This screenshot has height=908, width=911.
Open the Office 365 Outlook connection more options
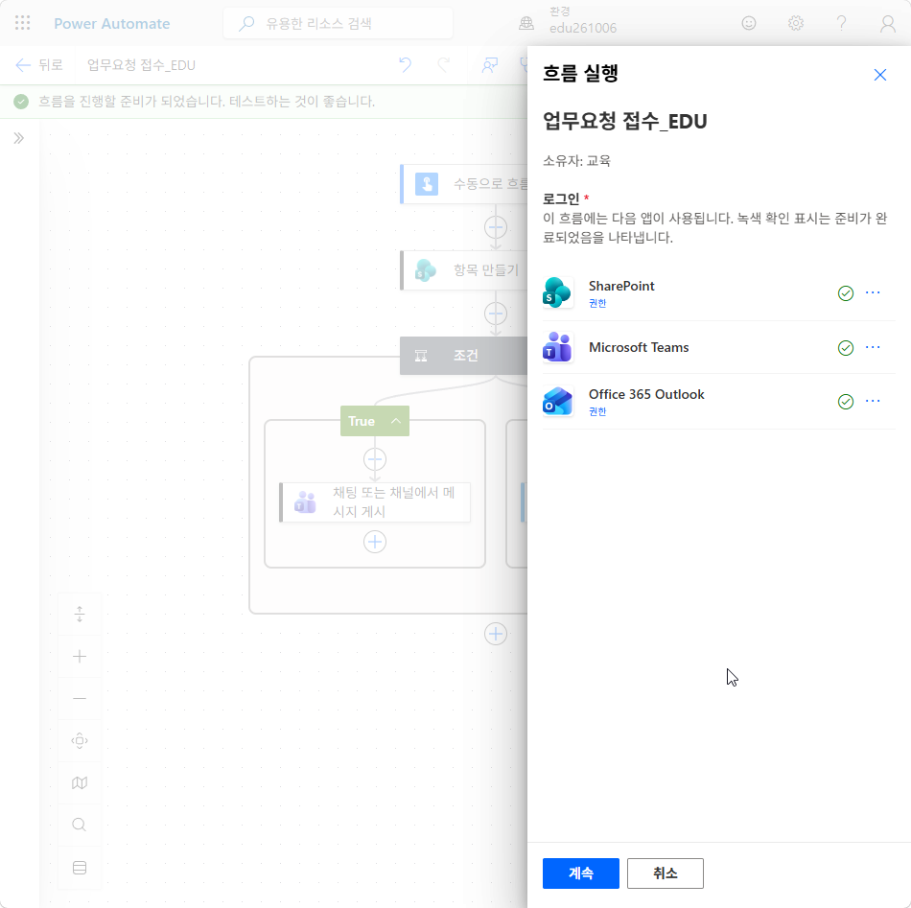point(873,401)
